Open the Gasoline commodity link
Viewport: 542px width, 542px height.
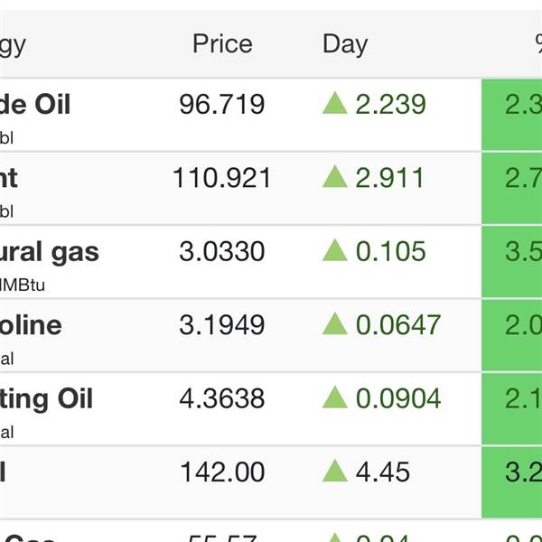pos(32,325)
